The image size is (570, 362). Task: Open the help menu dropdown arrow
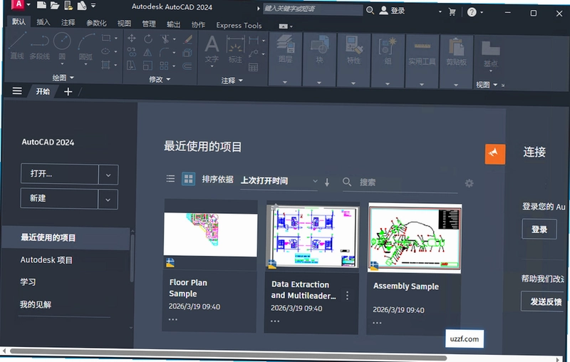482,13
